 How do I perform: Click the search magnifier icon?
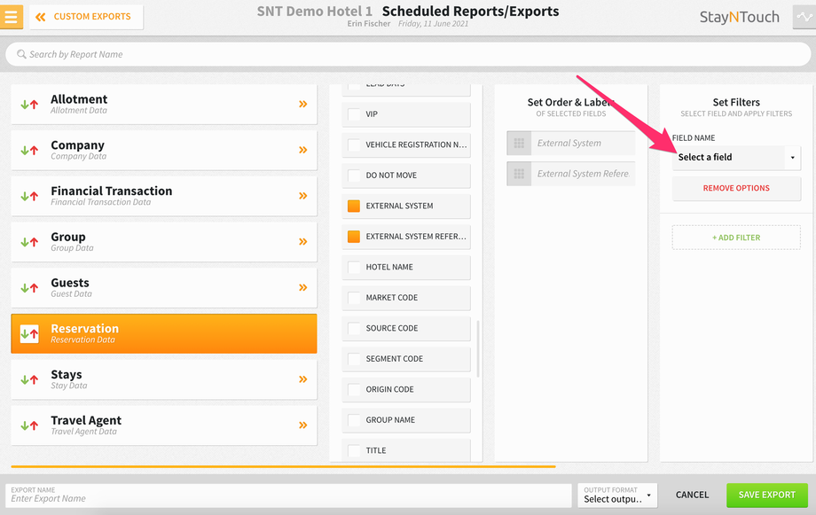(x=21, y=54)
